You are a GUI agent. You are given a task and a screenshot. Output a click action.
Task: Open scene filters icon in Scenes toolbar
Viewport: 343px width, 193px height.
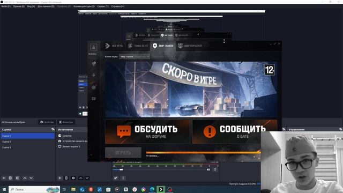point(18,178)
